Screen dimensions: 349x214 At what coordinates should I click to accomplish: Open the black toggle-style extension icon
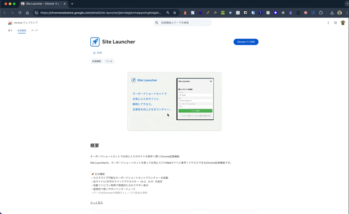298,13
